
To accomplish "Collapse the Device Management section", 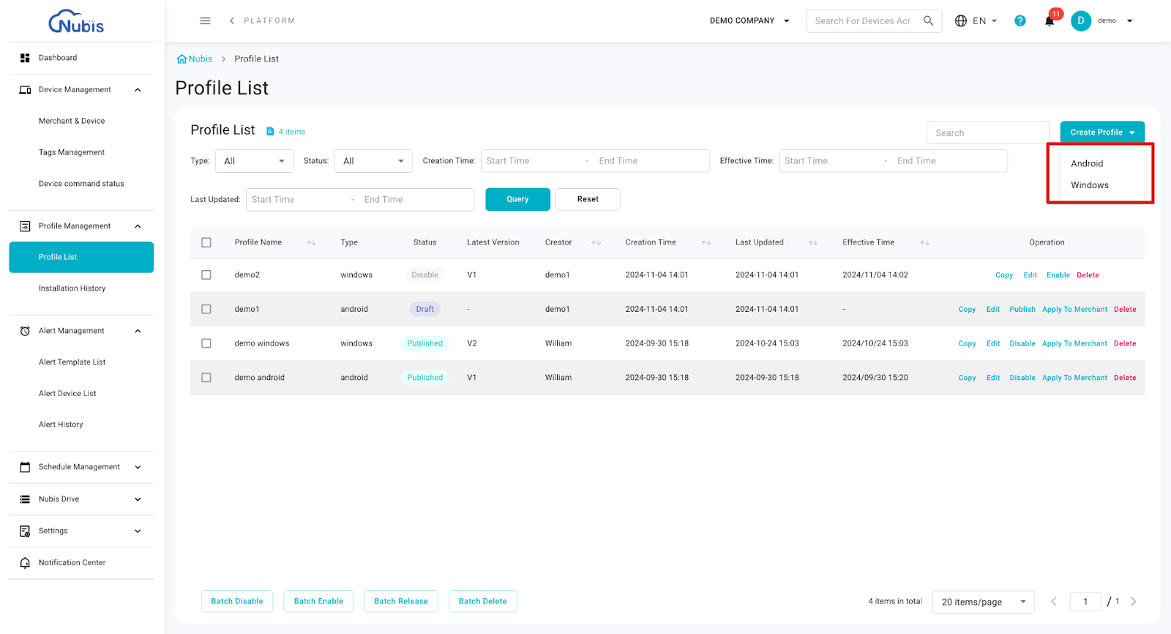I will coord(138,89).
